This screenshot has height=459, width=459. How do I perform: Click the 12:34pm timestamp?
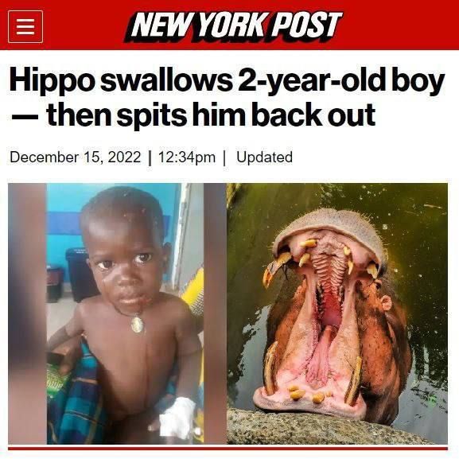click(187, 157)
